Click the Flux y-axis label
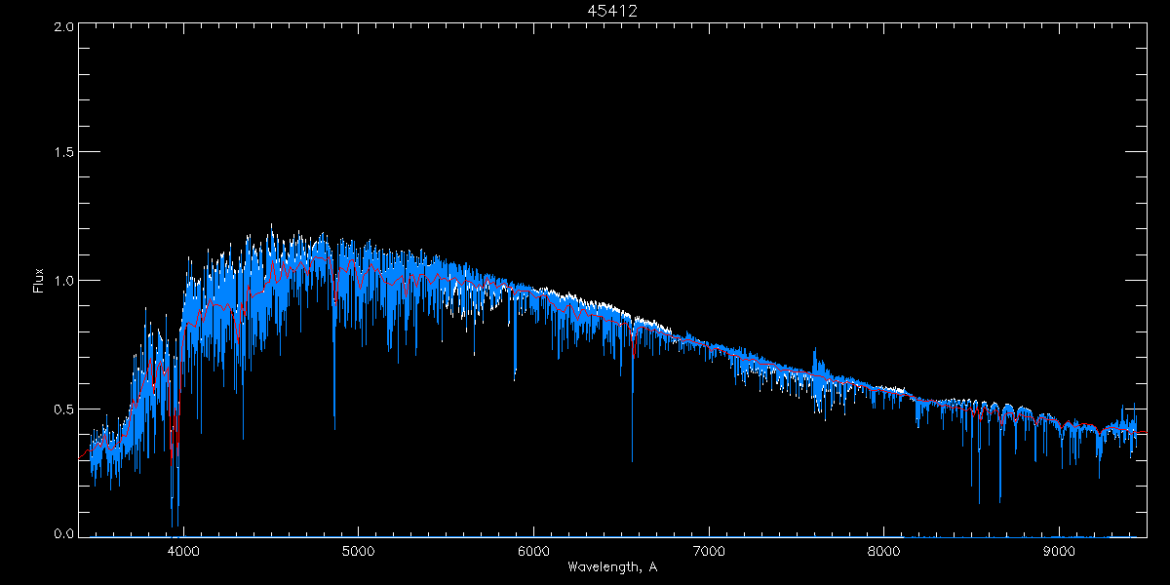This screenshot has width=1170, height=585. click(39, 281)
